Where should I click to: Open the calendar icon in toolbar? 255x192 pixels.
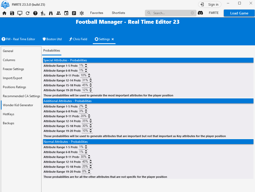[66, 13]
